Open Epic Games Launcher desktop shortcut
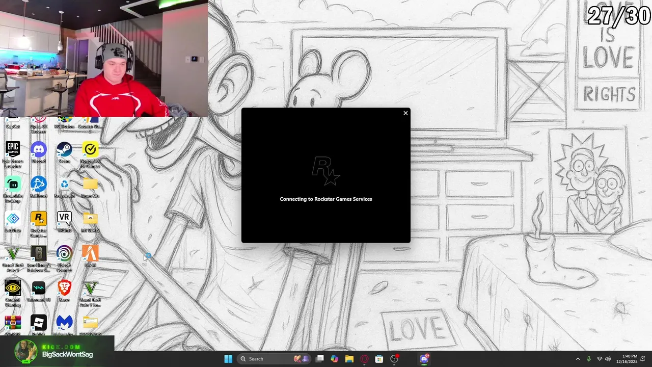The width and height of the screenshot is (652, 367). [x=13, y=154]
